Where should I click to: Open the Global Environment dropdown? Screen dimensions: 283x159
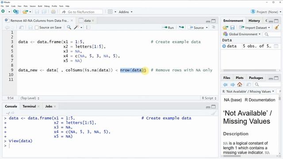pyautogui.click(x=242, y=34)
